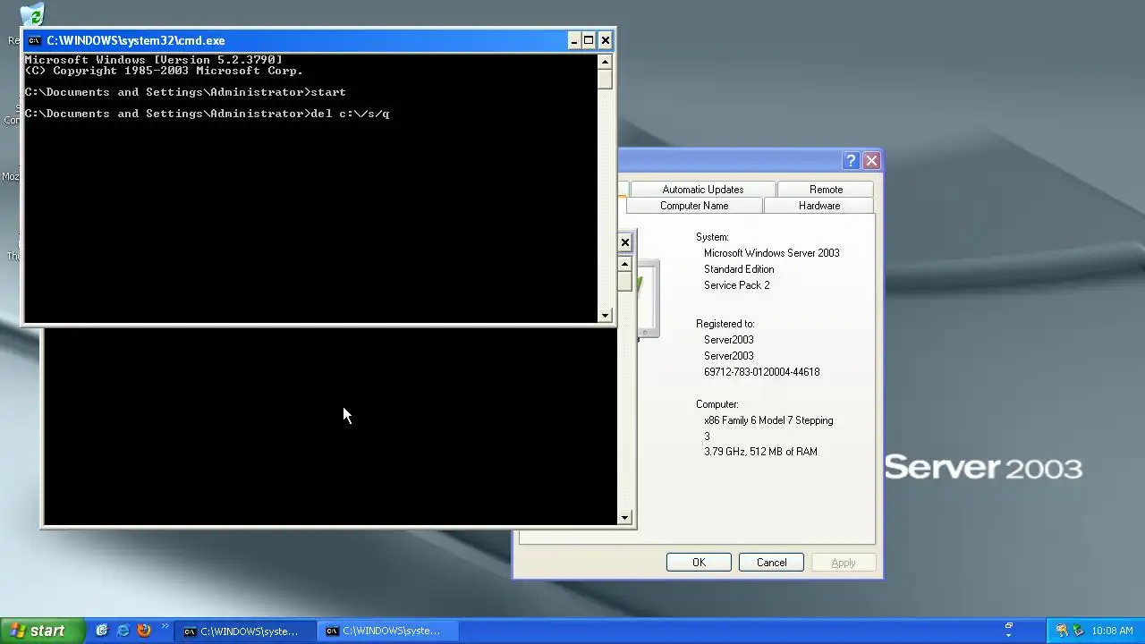
Task: Close the front cmd.exe window
Action: 606,40
